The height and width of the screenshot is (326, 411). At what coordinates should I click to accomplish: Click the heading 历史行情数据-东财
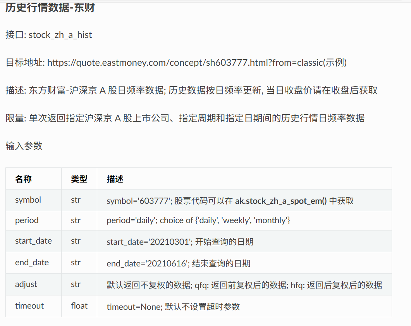tap(50, 8)
